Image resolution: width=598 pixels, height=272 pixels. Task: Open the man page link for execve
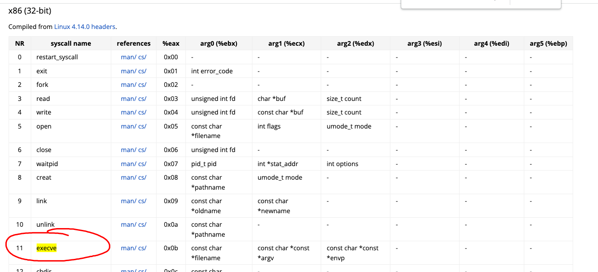click(128, 248)
